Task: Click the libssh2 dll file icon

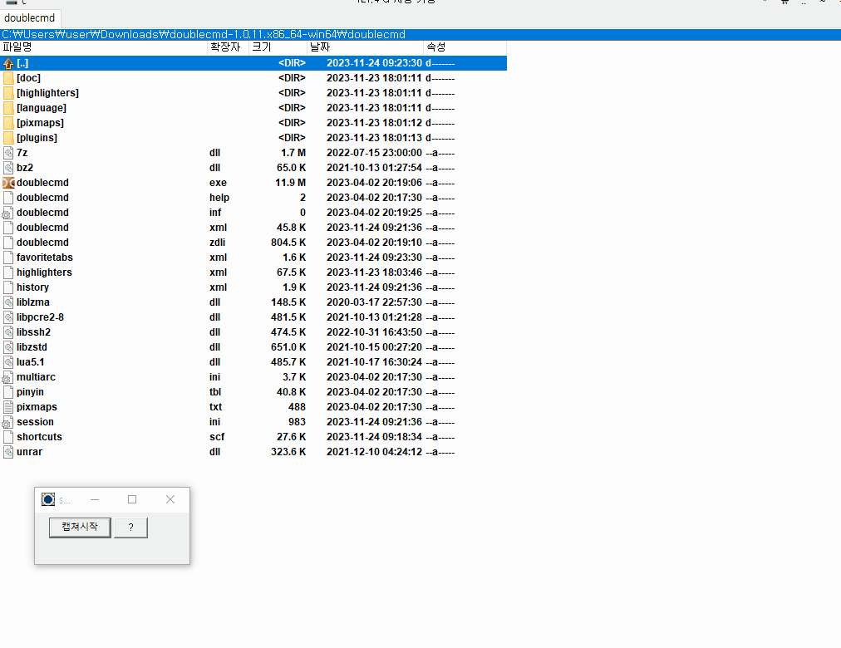Action: 8,333
